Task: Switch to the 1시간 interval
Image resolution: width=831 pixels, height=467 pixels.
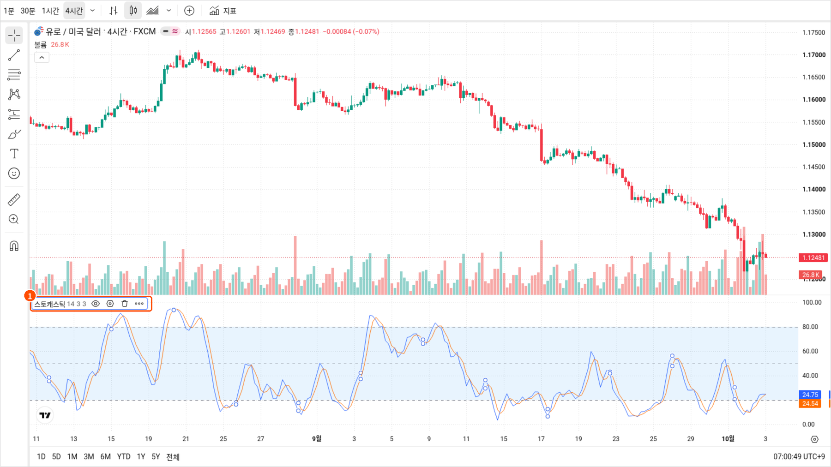Action: (x=50, y=11)
